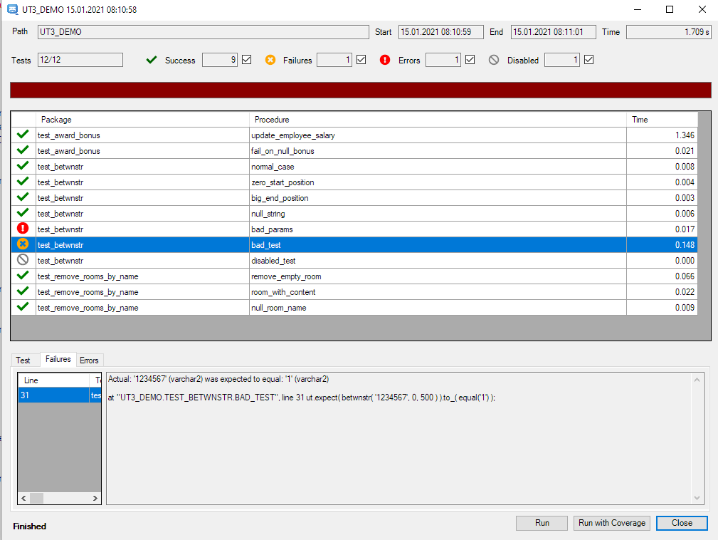Select the null_room_name procedure cell
Image resolution: width=718 pixels, height=540 pixels.
438,308
